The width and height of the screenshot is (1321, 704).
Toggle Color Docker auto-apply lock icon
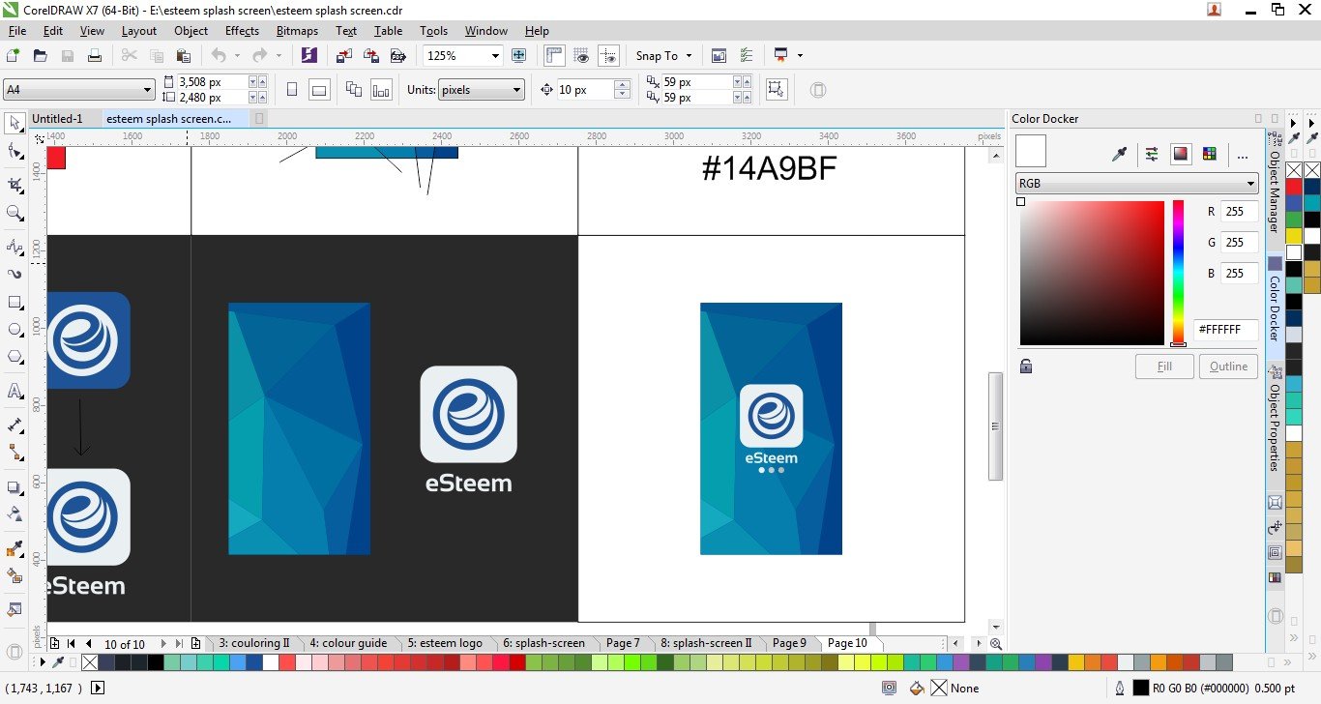pyautogui.click(x=1026, y=367)
